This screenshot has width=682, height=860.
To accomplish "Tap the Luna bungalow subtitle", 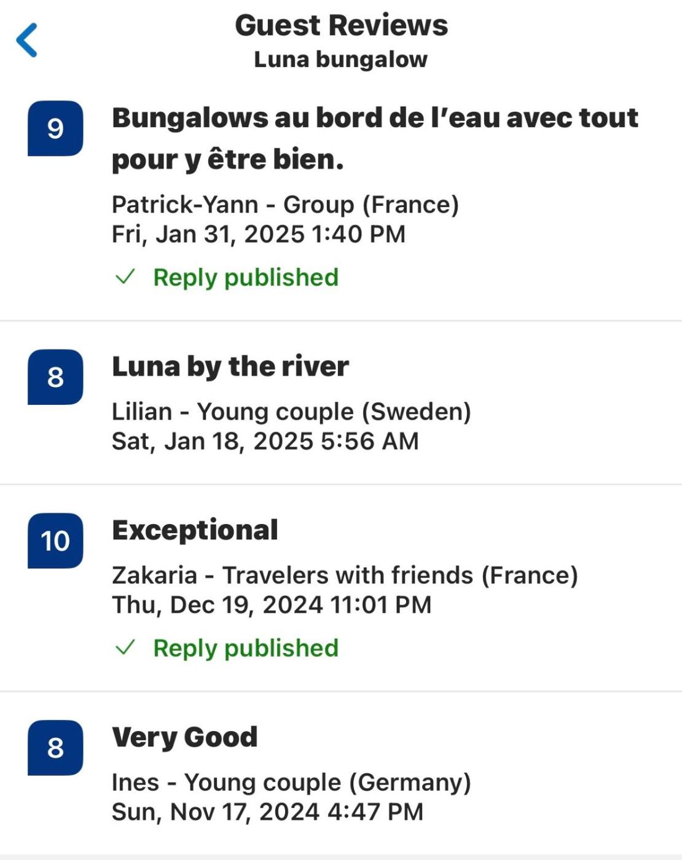I will 341,60.
